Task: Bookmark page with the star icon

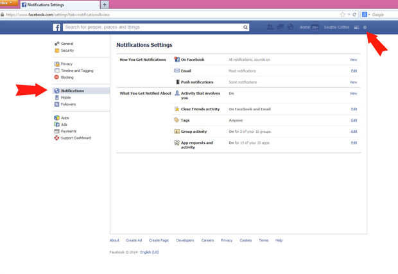Action: pyautogui.click(x=342, y=15)
